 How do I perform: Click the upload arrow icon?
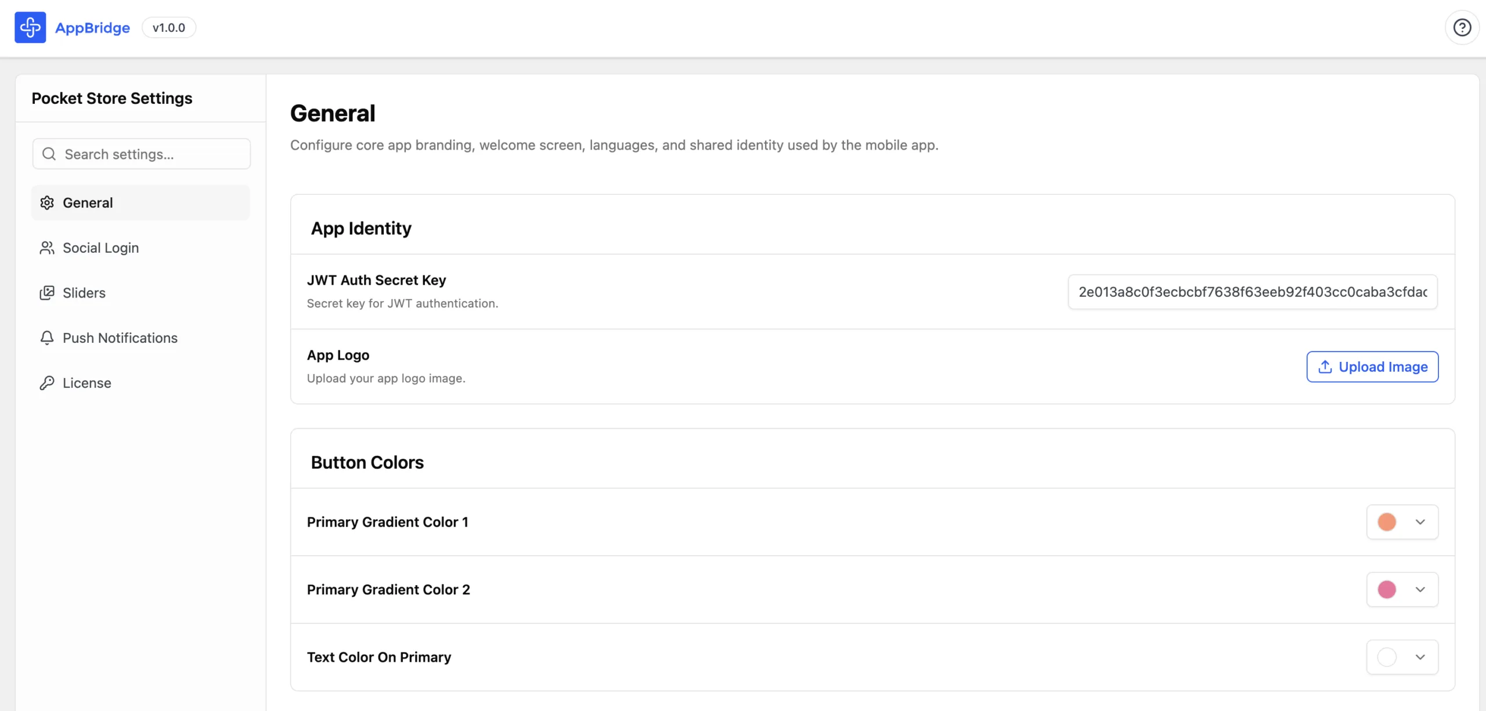coord(1325,367)
